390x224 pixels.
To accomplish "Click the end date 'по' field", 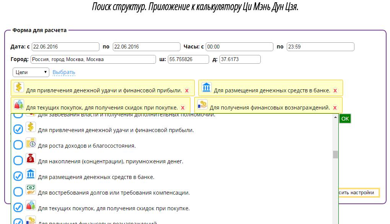I will click(146, 47).
